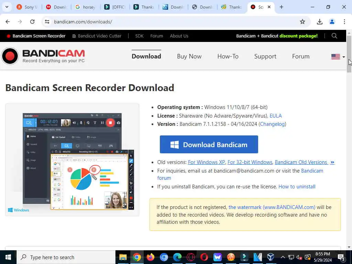352x264 pixels.
Task: Open the tab search dropdown arrow
Action: (x=7, y=7)
